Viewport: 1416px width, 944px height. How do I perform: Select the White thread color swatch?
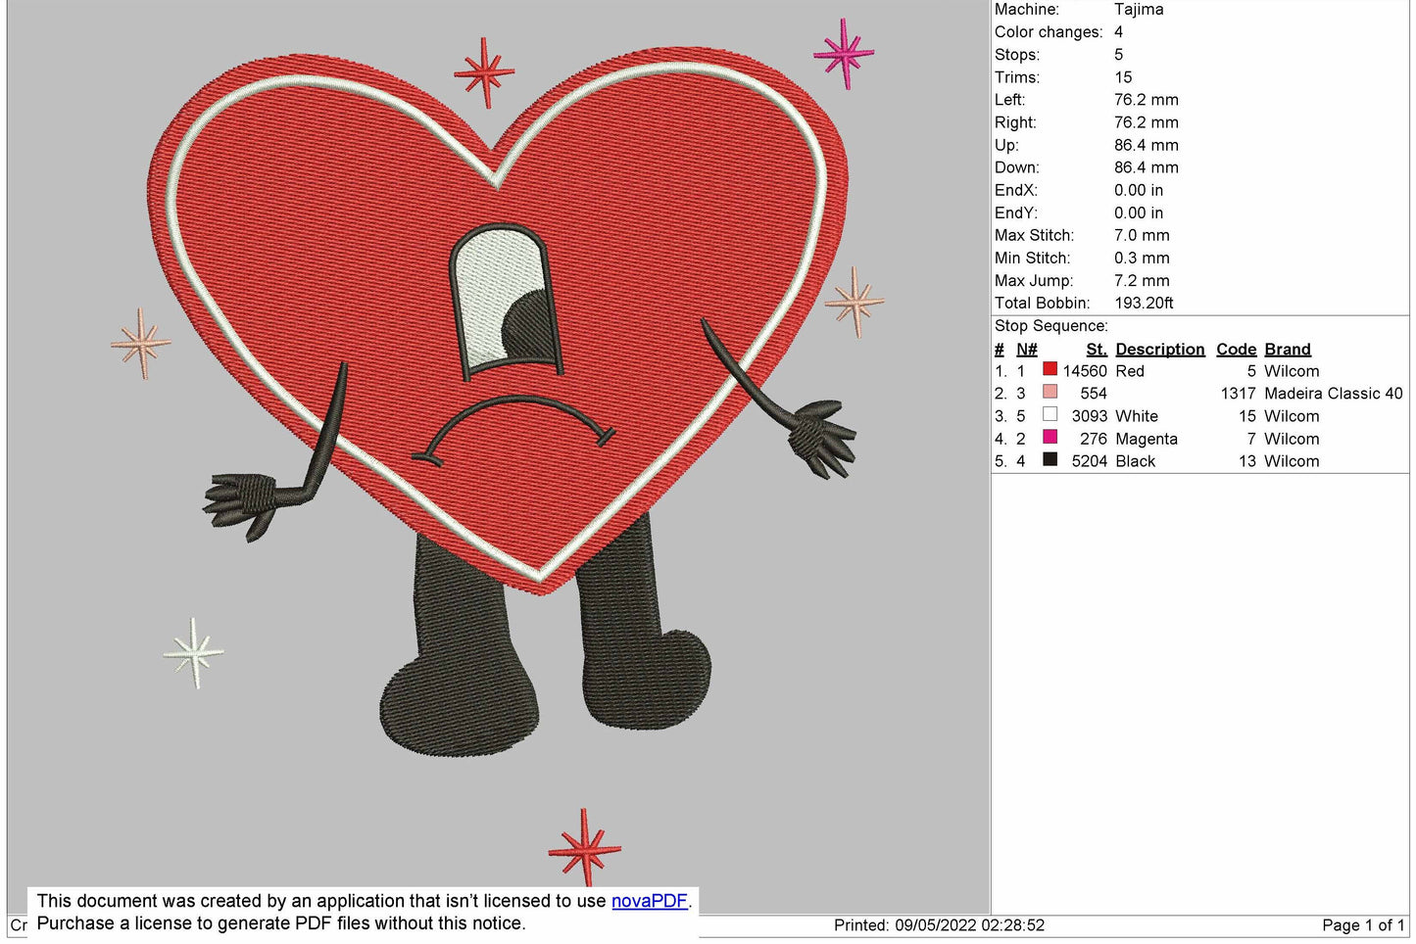click(x=1050, y=414)
